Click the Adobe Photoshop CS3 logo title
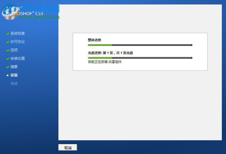This screenshot has height=154, width=226. point(24,11)
